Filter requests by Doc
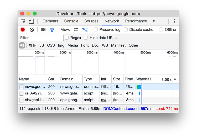Viewport: 197px width, 138px height. point(95,45)
